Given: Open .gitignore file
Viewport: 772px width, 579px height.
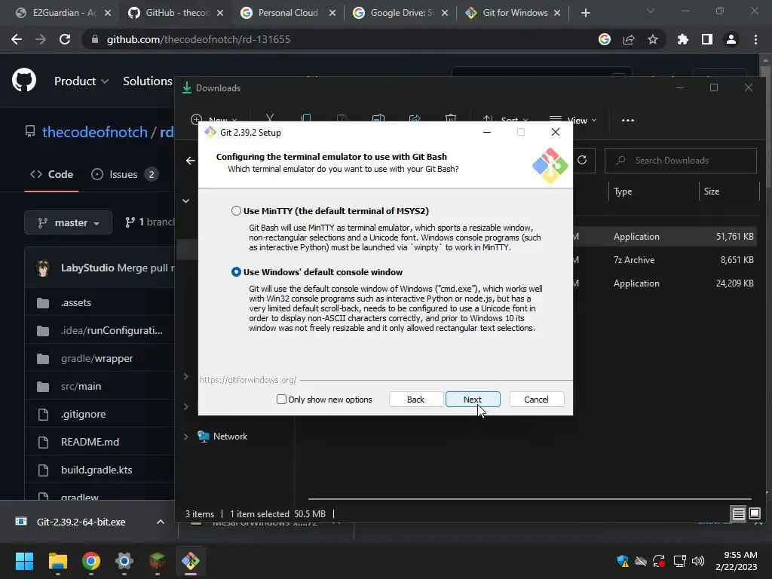Looking at the screenshot, I should (x=83, y=414).
